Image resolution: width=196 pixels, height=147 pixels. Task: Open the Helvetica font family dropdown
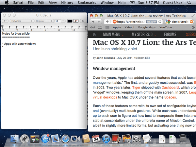[22, 21]
